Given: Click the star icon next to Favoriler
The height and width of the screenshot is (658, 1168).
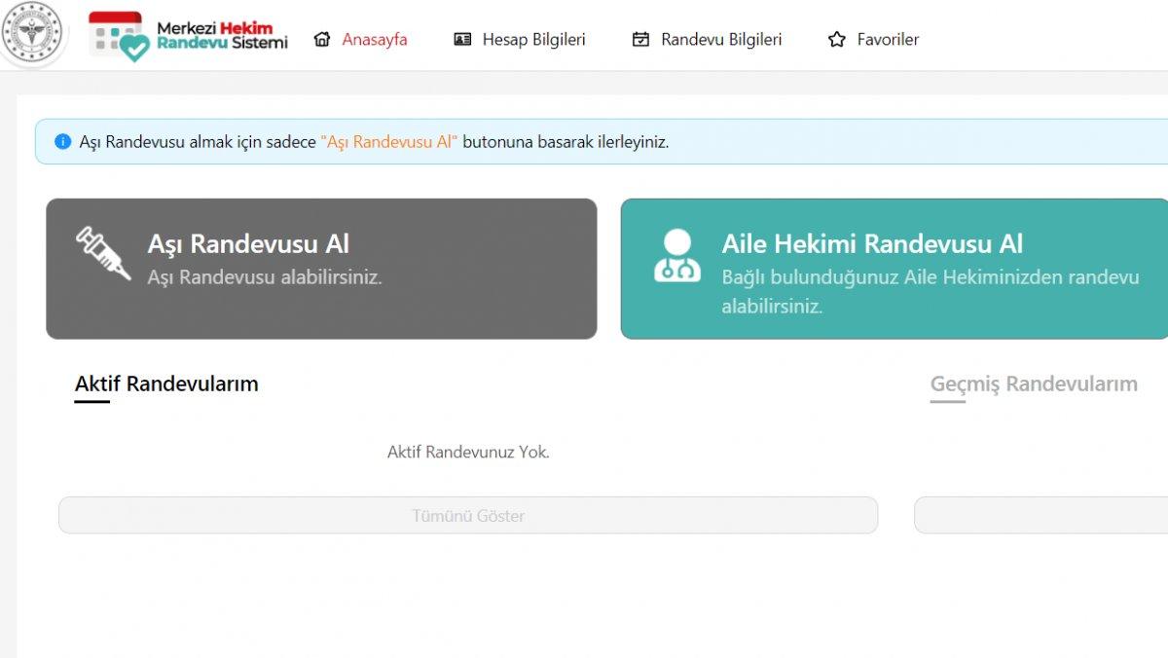Looking at the screenshot, I should click(835, 39).
